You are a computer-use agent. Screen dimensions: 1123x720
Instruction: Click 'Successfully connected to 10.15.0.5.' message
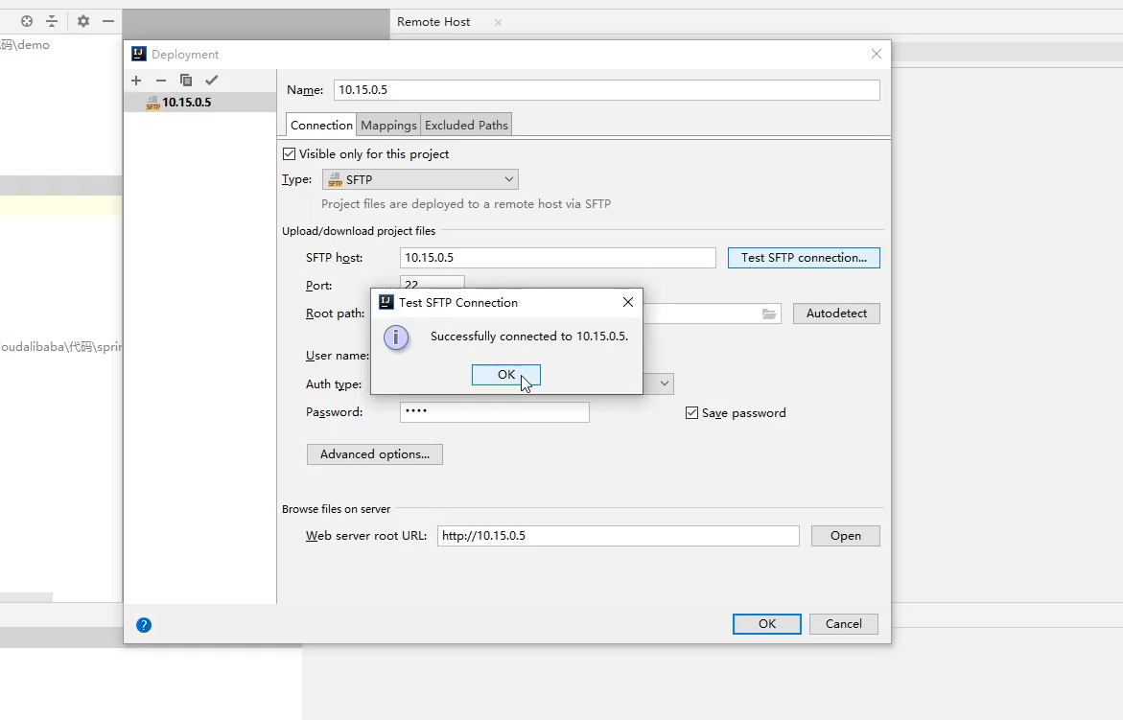529,337
